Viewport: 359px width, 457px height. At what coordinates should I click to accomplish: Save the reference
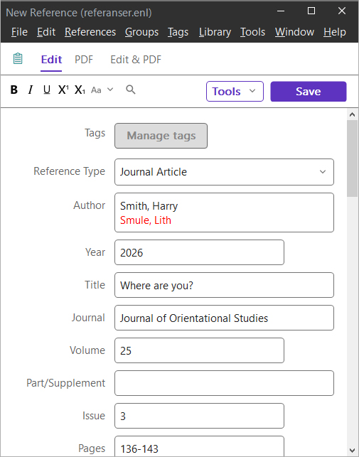pyautogui.click(x=309, y=92)
